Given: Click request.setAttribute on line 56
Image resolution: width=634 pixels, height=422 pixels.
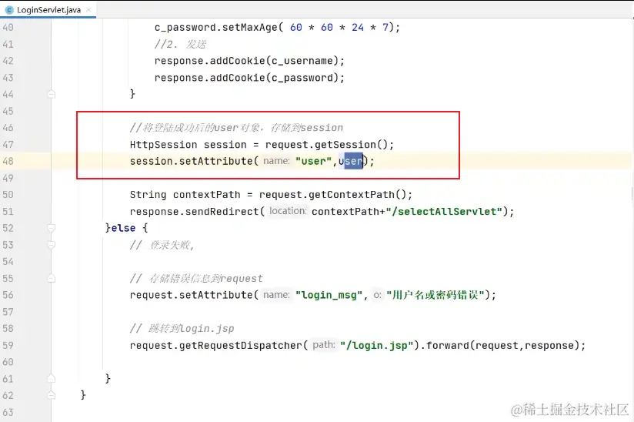Looking at the screenshot, I should point(191,295).
